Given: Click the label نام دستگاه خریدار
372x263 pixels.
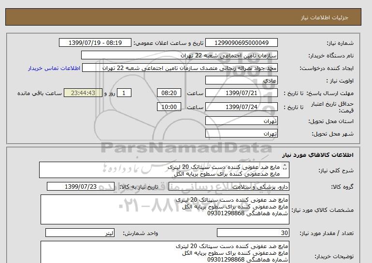Looking at the screenshot, I should pos(331,55).
